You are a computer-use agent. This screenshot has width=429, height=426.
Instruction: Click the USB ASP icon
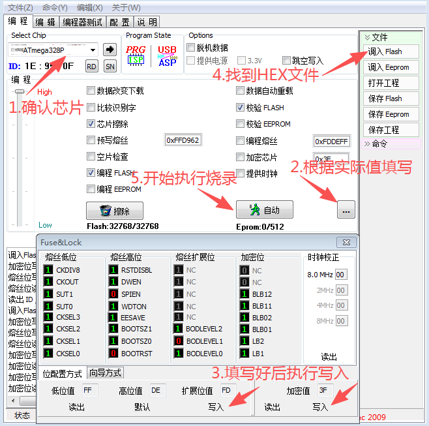point(167,56)
